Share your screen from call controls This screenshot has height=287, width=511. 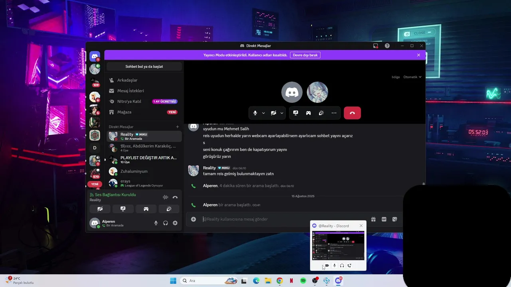[x=296, y=113]
